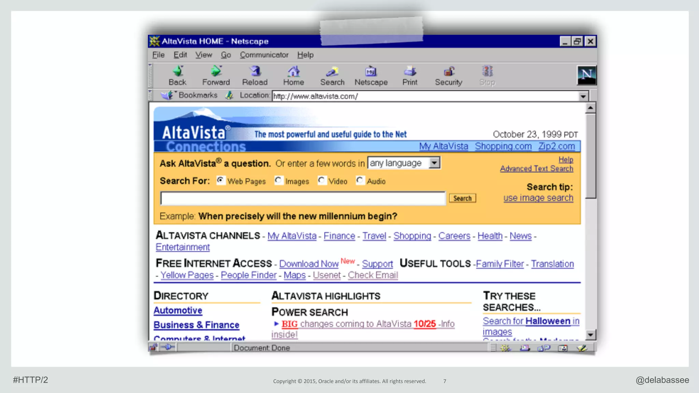Viewport: 699px width, 393px height.
Task: Follow the Shopping.com link in the header
Action: pyautogui.click(x=503, y=146)
